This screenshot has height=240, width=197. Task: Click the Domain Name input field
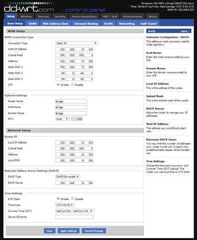point(71,113)
